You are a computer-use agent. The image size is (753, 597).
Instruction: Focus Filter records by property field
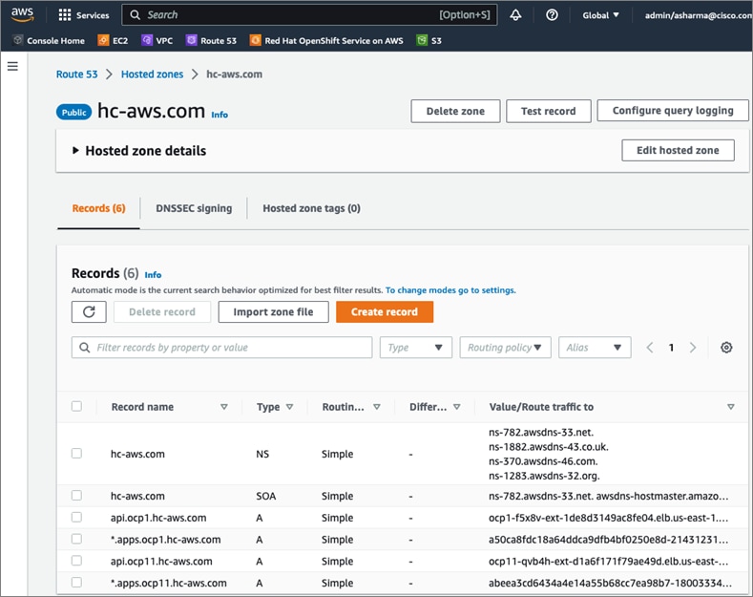[x=221, y=347]
